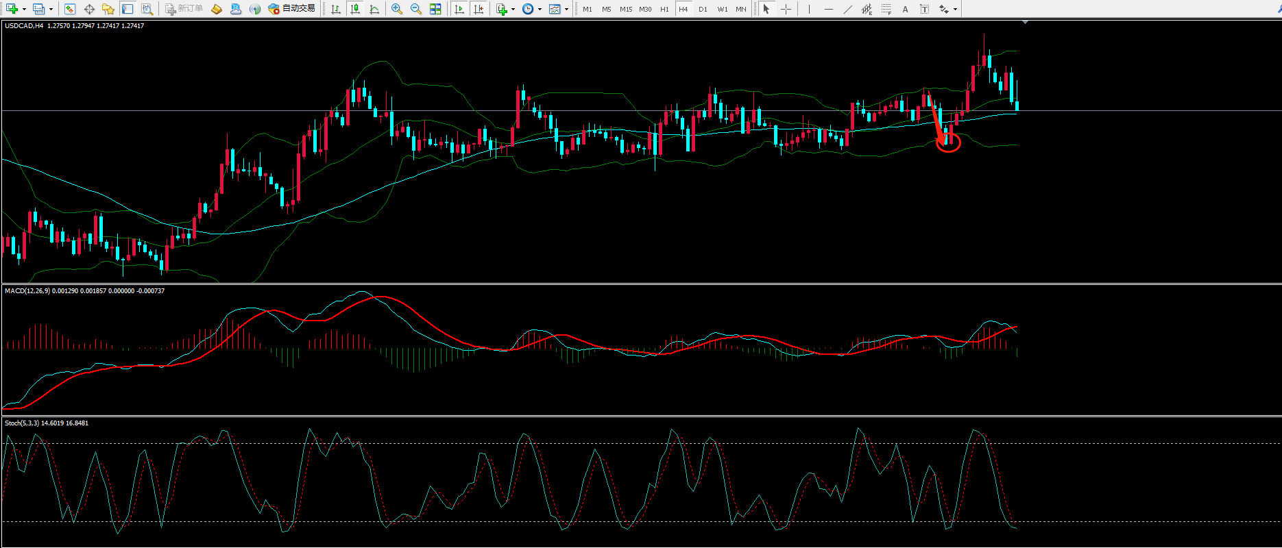Viewport: 1282px width, 548px height.
Task: Switch chart to candlestick mode
Action: [x=355, y=9]
